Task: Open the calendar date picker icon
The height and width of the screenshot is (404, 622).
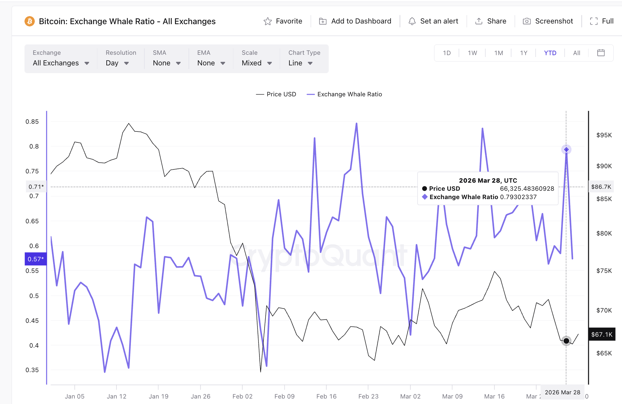Action: pyautogui.click(x=601, y=53)
